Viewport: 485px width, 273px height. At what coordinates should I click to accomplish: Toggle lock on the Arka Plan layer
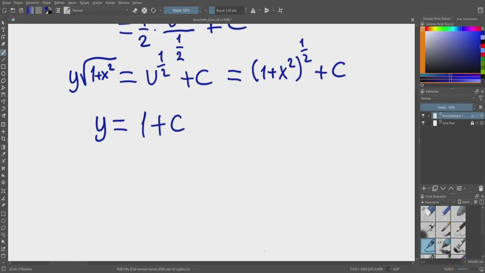(472, 123)
